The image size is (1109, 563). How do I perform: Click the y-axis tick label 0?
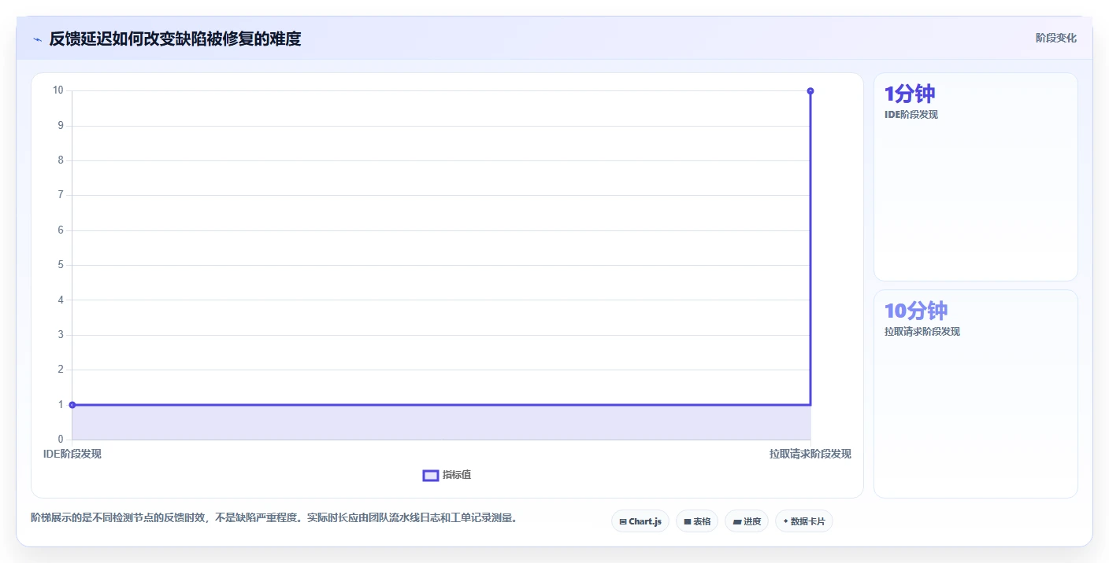click(60, 440)
